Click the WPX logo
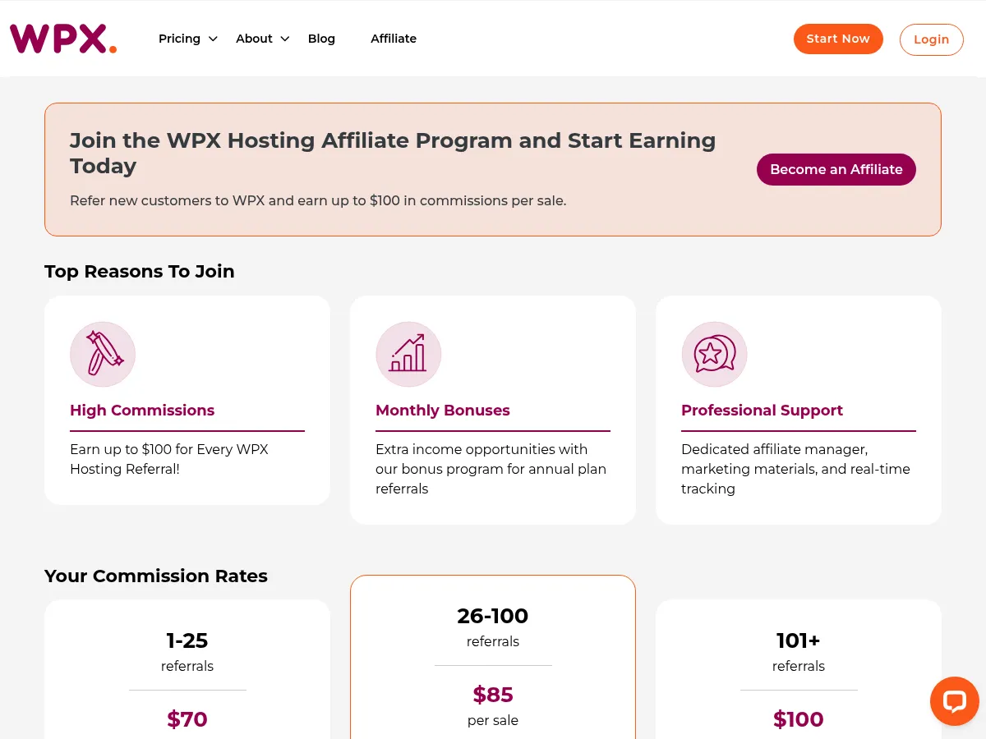Image resolution: width=986 pixels, height=739 pixels. [x=62, y=38]
